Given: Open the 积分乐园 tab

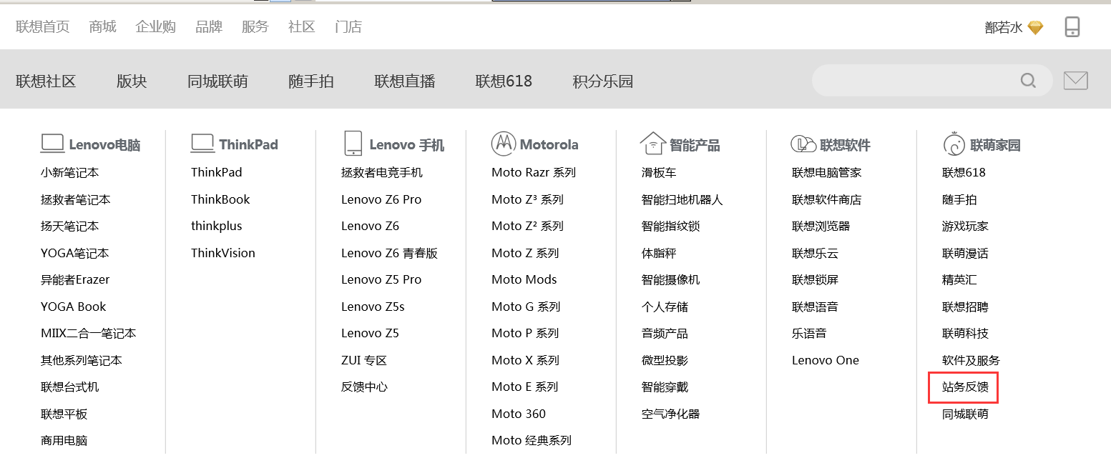Looking at the screenshot, I should point(603,81).
